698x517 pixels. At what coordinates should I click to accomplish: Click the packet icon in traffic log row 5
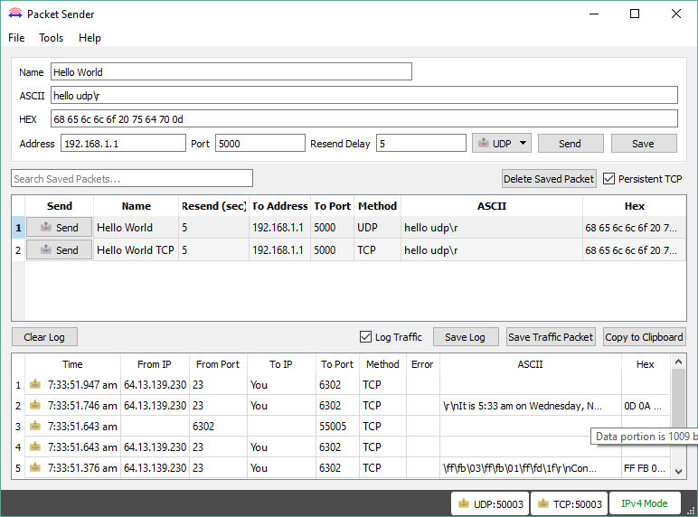point(35,467)
